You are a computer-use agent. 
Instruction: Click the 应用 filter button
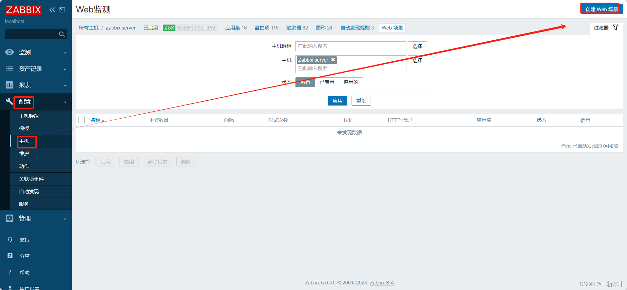click(x=337, y=101)
